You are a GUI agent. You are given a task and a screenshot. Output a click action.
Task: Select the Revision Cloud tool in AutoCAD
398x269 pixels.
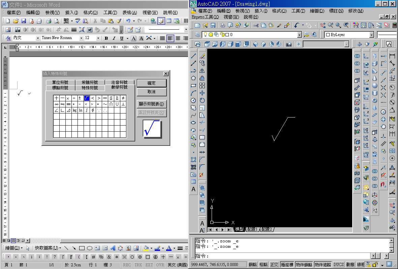[193, 108]
